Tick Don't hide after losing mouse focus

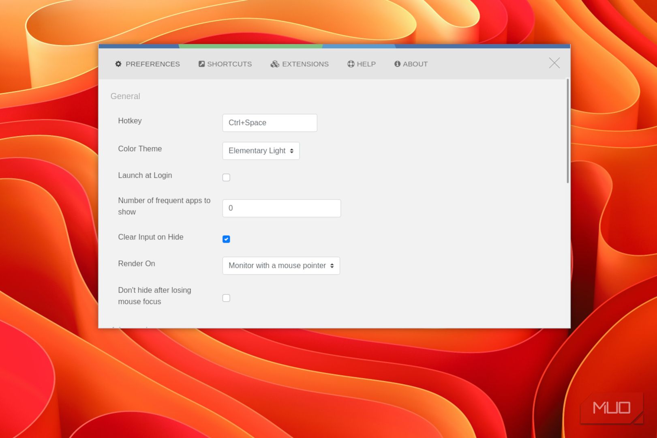tap(226, 298)
